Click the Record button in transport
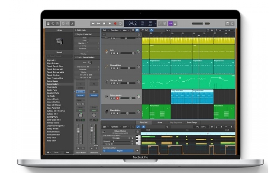This screenshot has height=173, width=277. point(115,24)
